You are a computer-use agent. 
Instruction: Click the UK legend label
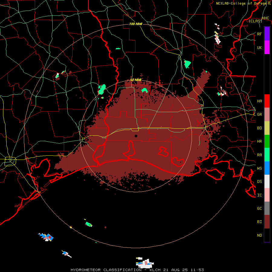(x=259, y=47)
